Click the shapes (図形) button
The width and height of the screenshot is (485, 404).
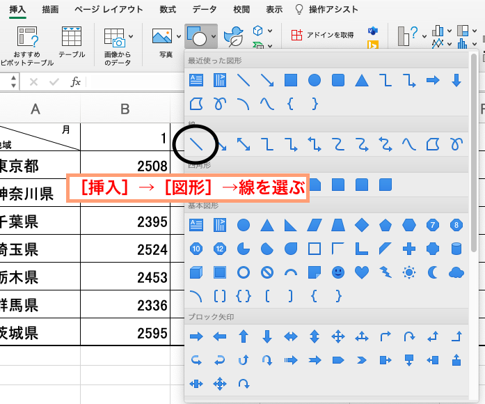tap(197, 36)
